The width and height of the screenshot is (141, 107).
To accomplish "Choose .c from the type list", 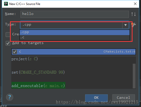I will (x=75, y=38).
